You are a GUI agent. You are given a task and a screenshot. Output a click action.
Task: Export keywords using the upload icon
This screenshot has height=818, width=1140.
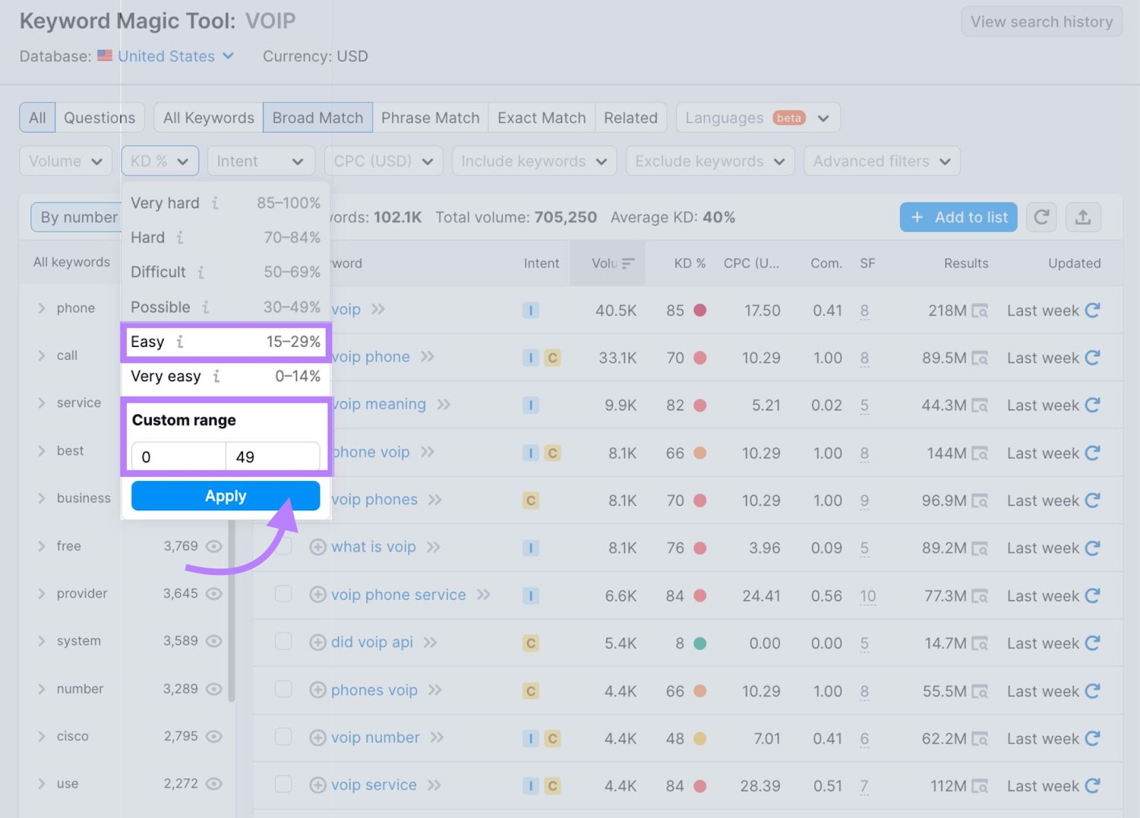coord(1084,217)
